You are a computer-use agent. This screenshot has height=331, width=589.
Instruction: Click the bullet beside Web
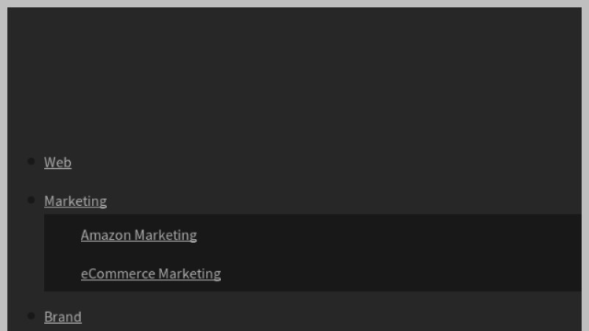pos(31,162)
